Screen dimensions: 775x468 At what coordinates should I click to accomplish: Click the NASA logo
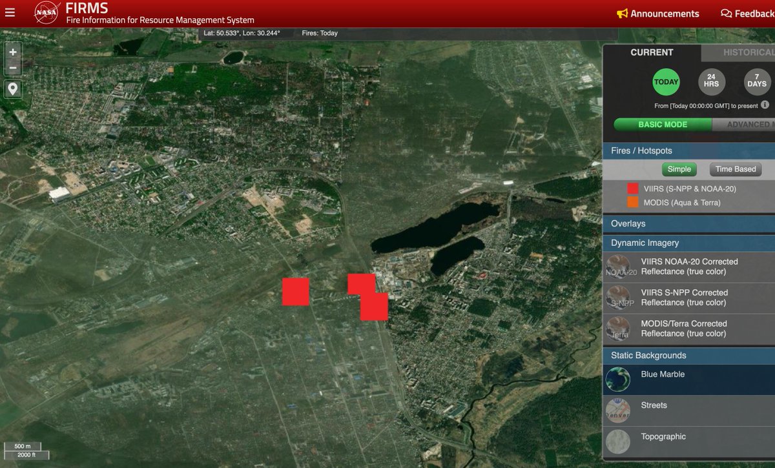point(47,12)
